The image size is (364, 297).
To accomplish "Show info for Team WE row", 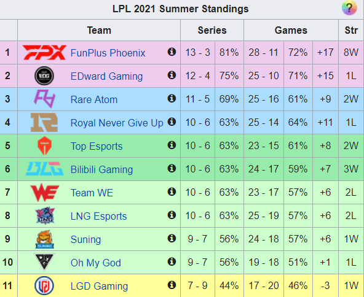I will coord(172,192).
